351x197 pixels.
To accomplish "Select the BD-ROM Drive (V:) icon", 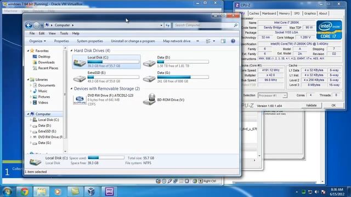I will 149,100.
